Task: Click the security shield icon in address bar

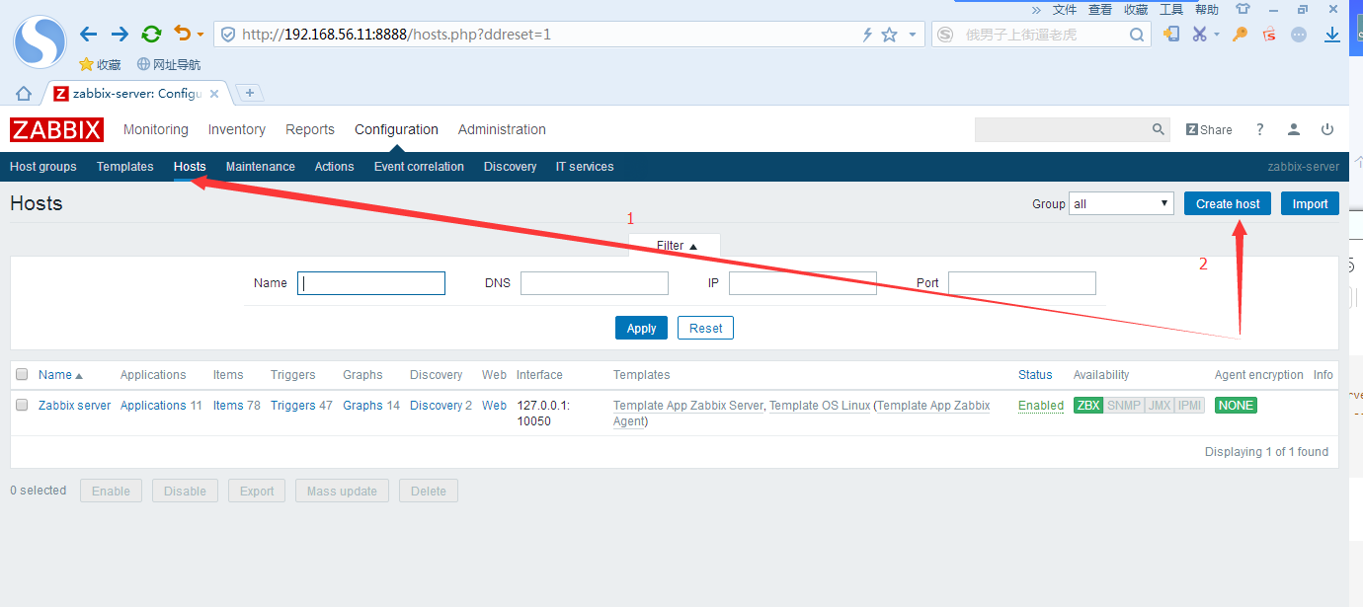Action: (228, 35)
